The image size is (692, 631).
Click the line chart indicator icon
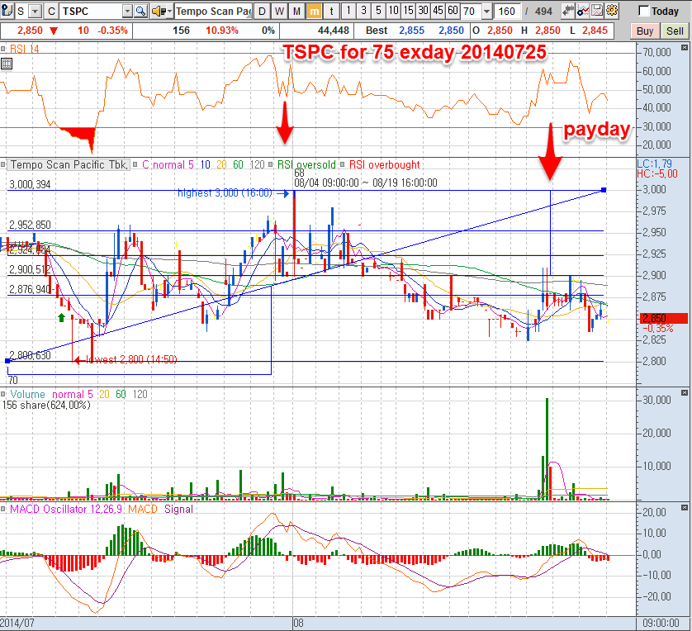pyautogui.click(x=582, y=11)
